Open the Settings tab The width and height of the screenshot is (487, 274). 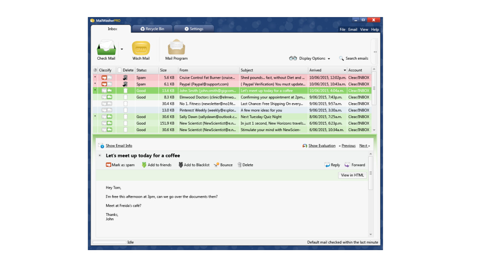tap(194, 28)
